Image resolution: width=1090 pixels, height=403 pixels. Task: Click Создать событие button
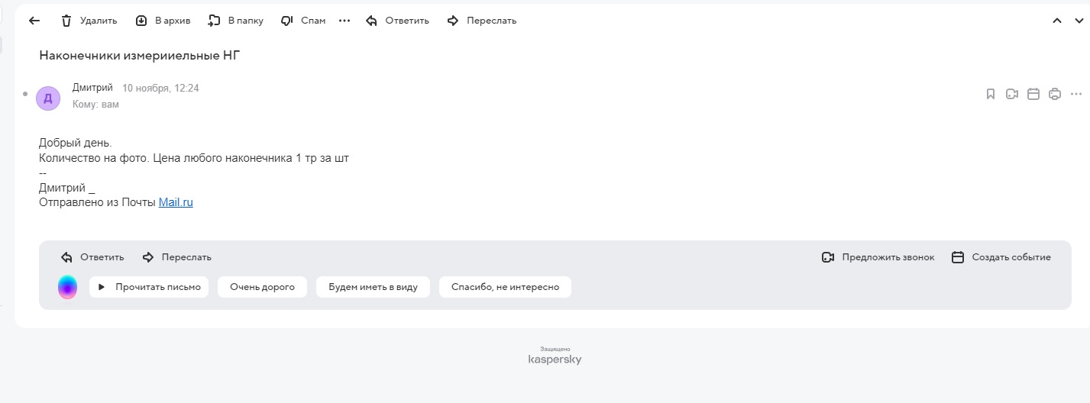1001,257
